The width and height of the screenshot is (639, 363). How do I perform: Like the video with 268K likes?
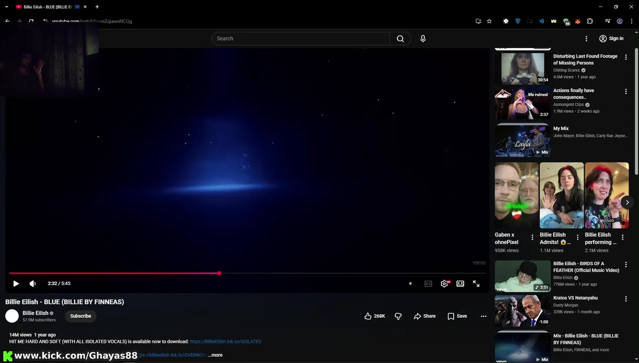click(x=375, y=316)
